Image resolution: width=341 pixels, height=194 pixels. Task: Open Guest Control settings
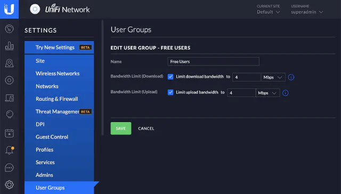click(x=59, y=137)
